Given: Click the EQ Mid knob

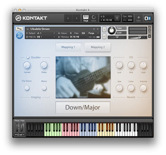Looking at the screenshot, I should tap(131, 65).
